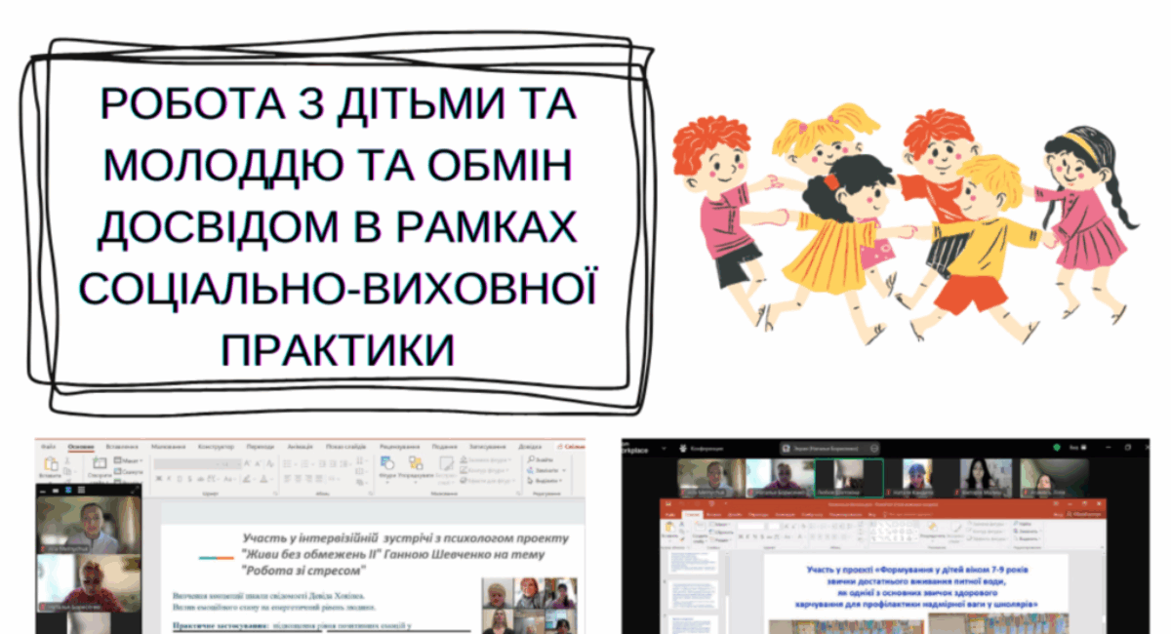Click the save icon in right PowerPoint title bar
Image resolution: width=1171 pixels, height=634 pixels.
click(x=667, y=505)
